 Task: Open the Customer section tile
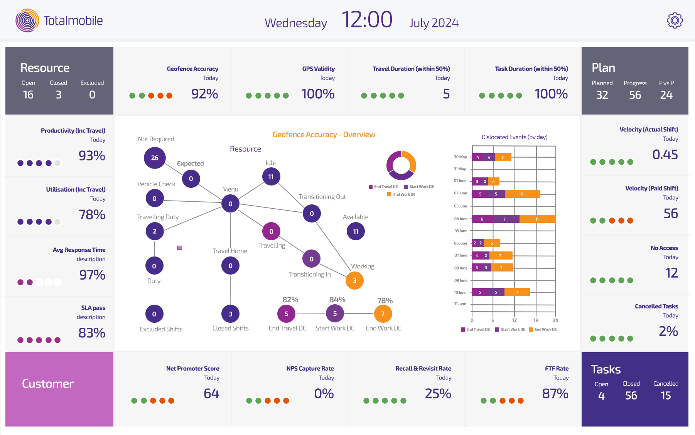[59, 389]
